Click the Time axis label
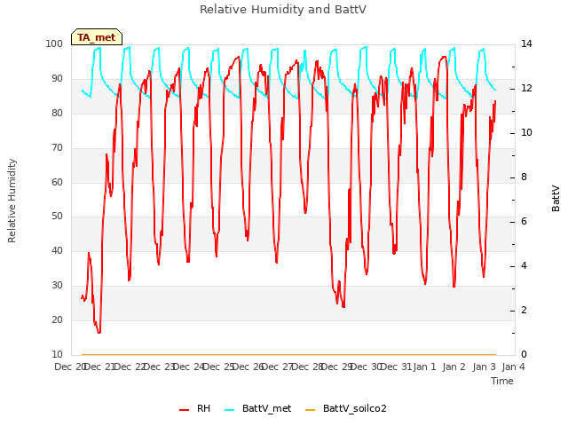Viewport: 568px width, 426px height. 502,381
